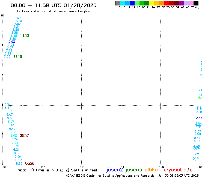Click the s3a satellite legend label
This screenshot has width=202, height=178.
[x=188, y=170]
